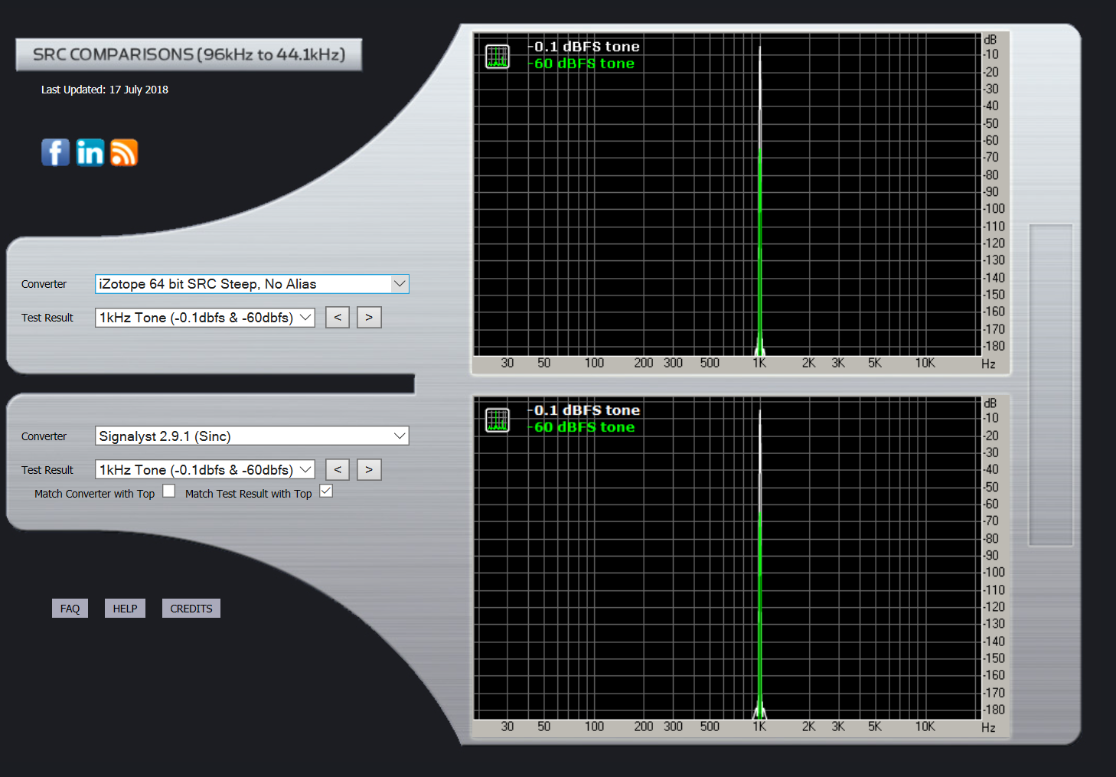
Task: Open the HELP page
Action: click(125, 609)
